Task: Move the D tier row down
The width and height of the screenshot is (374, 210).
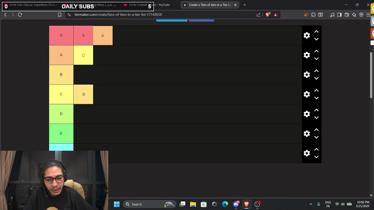Action: click(316, 118)
